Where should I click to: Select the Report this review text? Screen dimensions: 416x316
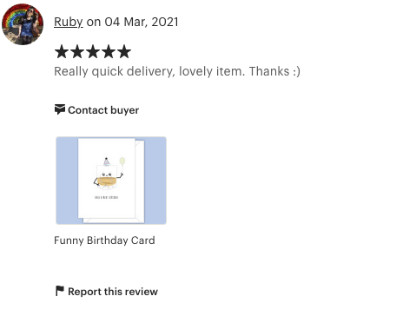click(113, 292)
